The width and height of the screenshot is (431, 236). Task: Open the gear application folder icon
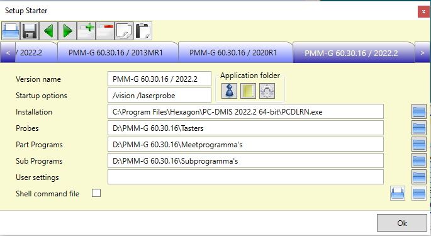pyautogui.click(x=267, y=91)
